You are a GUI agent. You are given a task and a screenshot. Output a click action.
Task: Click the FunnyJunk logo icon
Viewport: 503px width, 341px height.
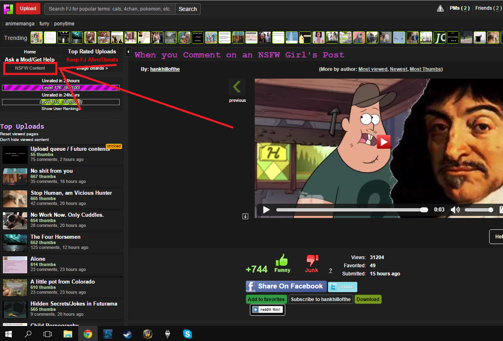[x=8, y=9]
